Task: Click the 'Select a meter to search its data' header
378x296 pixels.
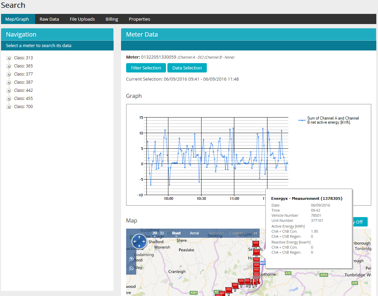Action: [x=39, y=46]
